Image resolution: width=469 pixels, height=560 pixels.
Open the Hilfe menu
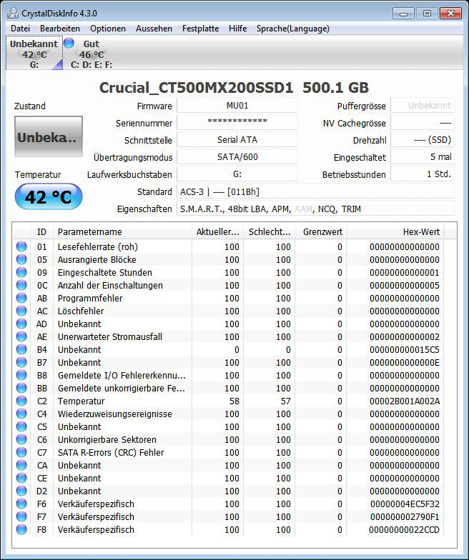[x=237, y=29]
